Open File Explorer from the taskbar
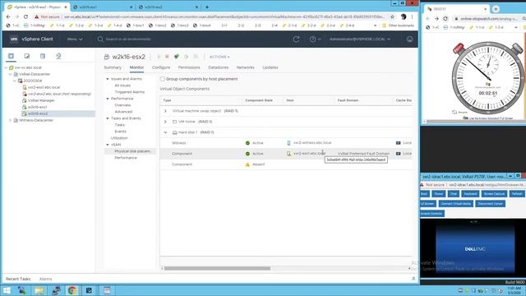526x296 pixels. coord(39,290)
